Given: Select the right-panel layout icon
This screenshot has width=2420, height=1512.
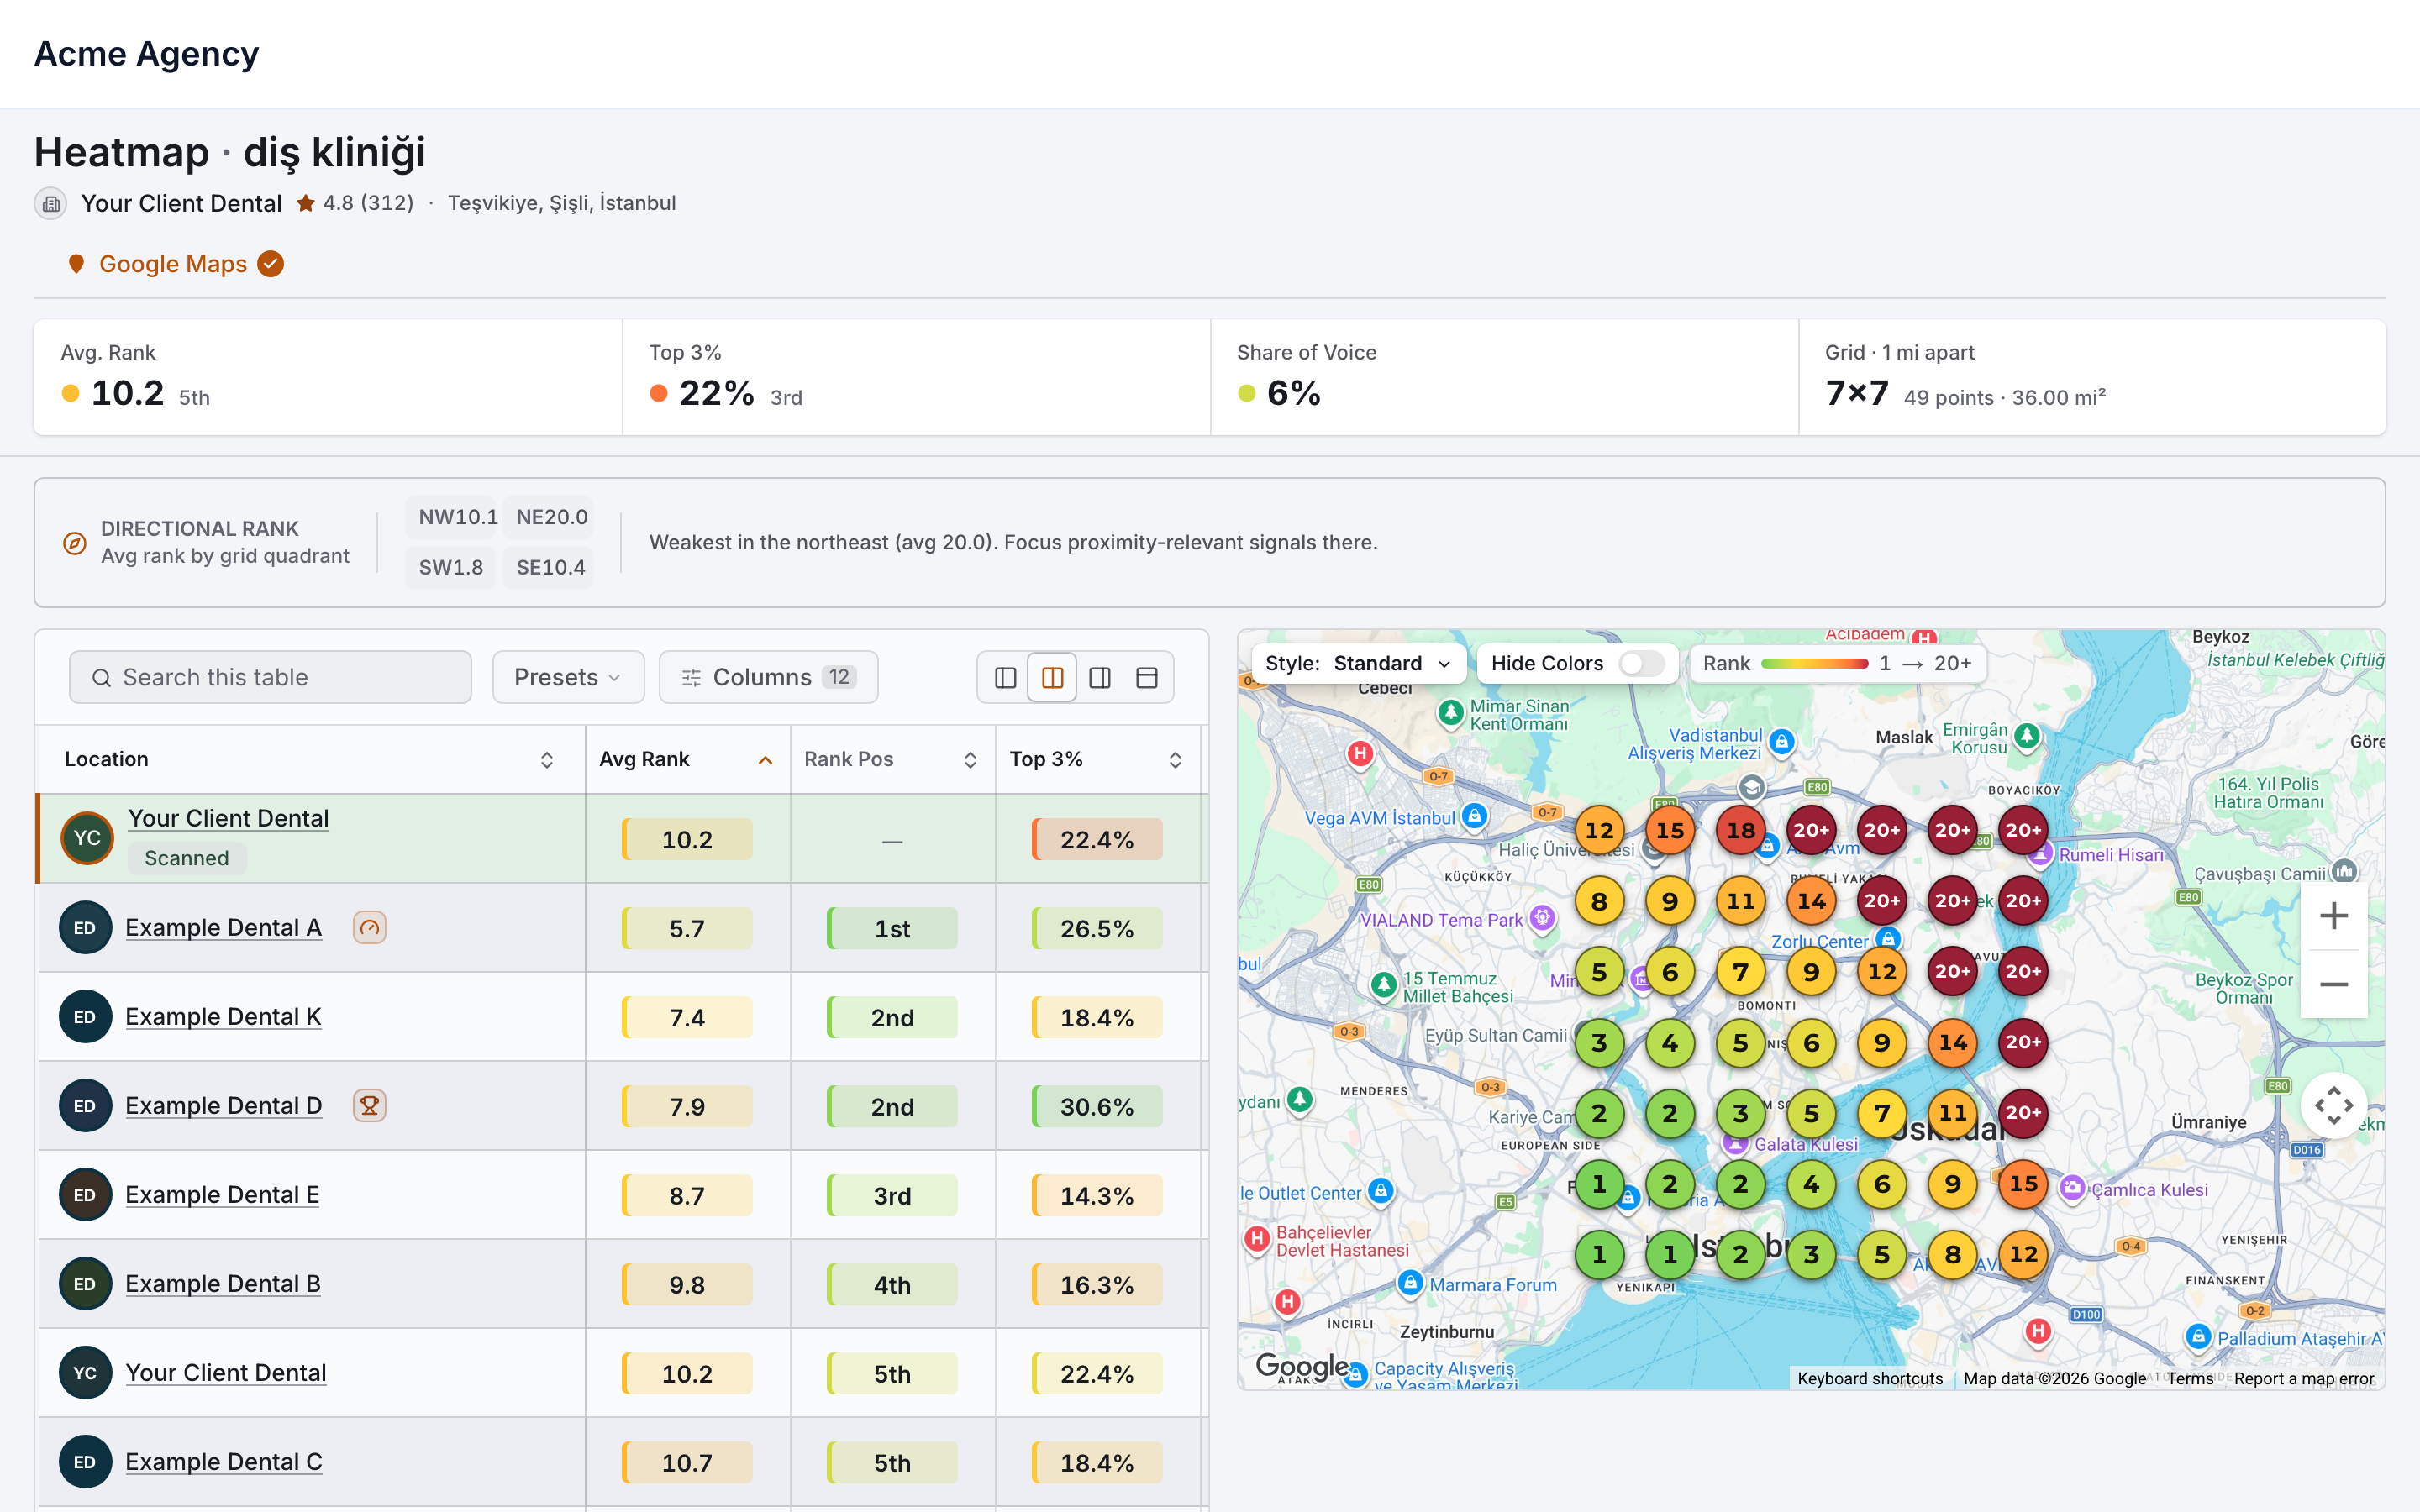Looking at the screenshot, I should [1099, 678].
